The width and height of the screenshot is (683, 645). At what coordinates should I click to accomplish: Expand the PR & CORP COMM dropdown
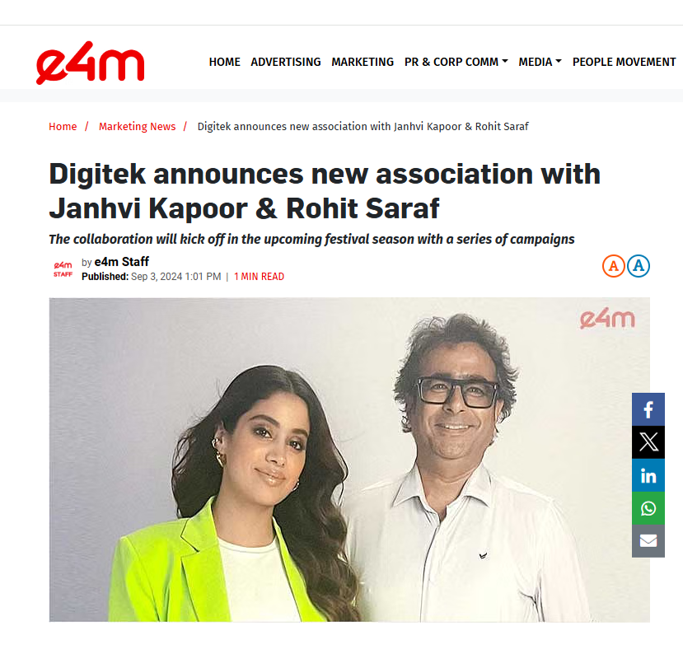456,62
